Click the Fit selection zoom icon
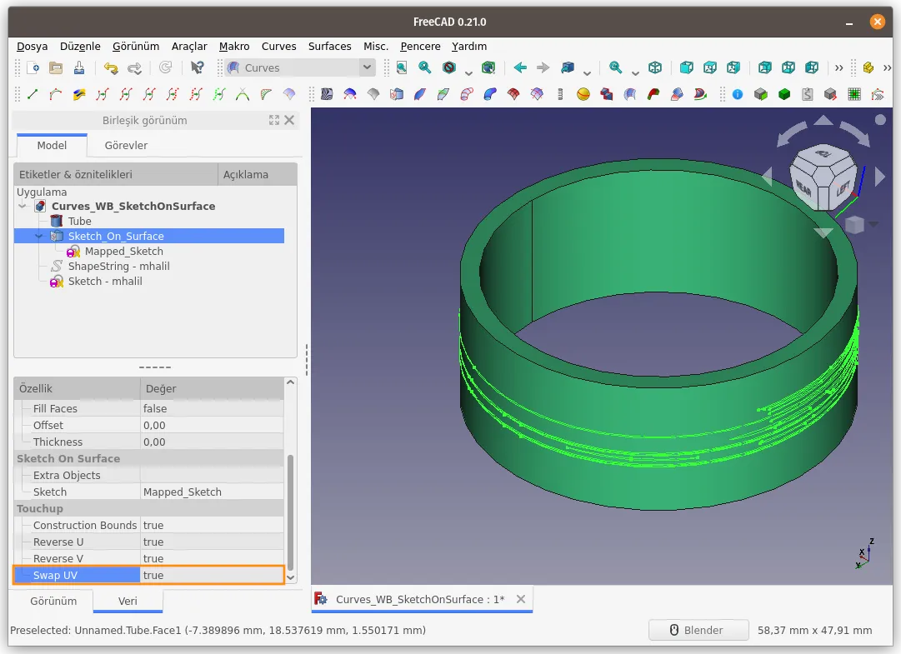901x654 pixels. [424, 67]
